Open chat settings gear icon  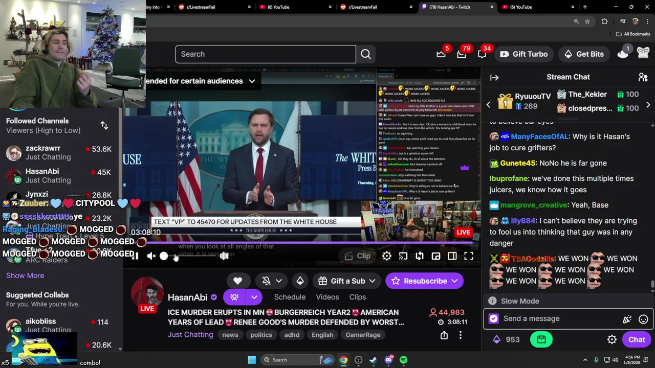click(x=612, y=339)
